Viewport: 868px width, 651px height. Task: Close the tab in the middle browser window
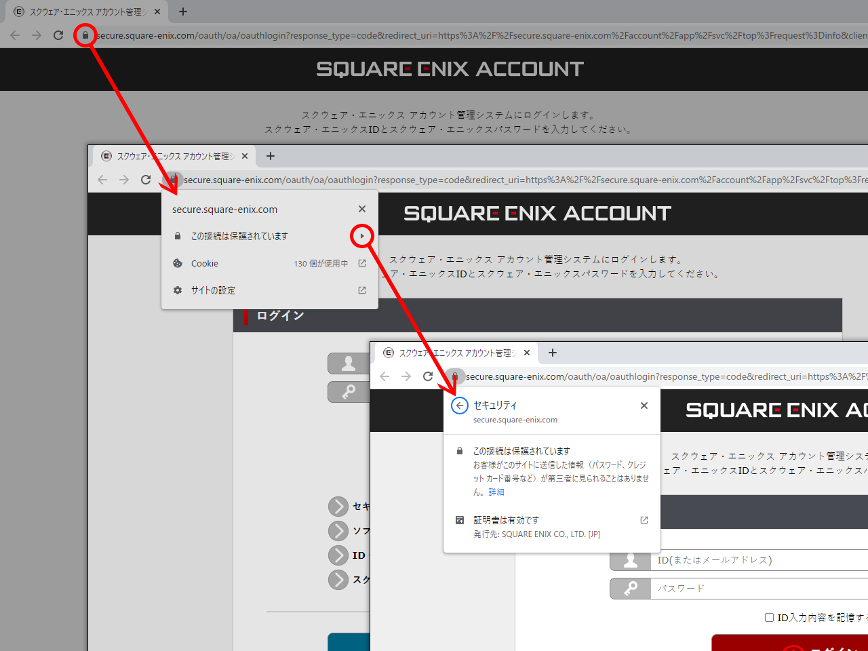pos(245,156)
